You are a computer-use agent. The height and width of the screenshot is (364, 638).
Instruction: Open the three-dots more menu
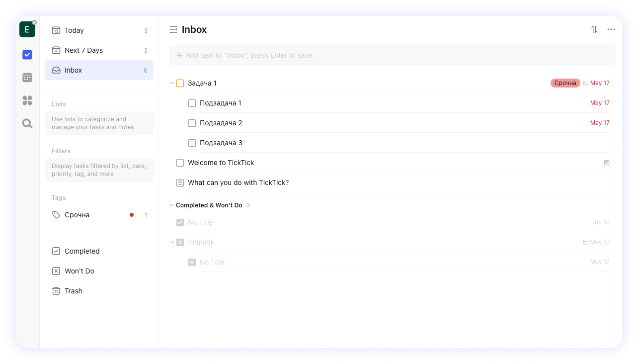click(611, 30)
